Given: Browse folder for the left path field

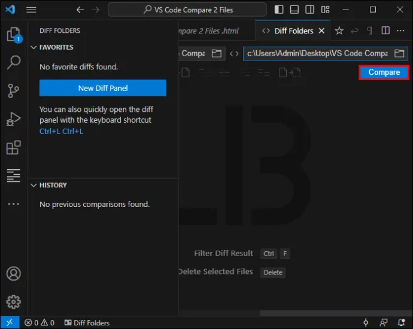Looking at the screenshot, I should (x=217, y=53).
